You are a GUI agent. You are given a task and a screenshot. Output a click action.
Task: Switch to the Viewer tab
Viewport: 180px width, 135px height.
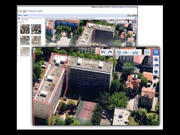(25, 15)
